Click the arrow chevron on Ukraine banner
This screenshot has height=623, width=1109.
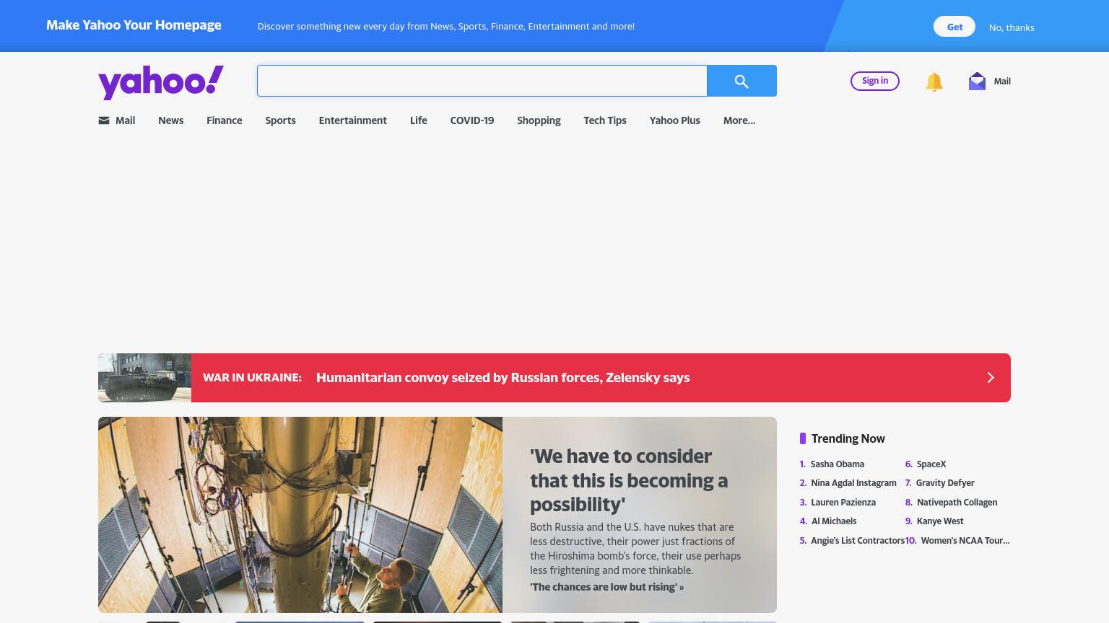(991, 378)
